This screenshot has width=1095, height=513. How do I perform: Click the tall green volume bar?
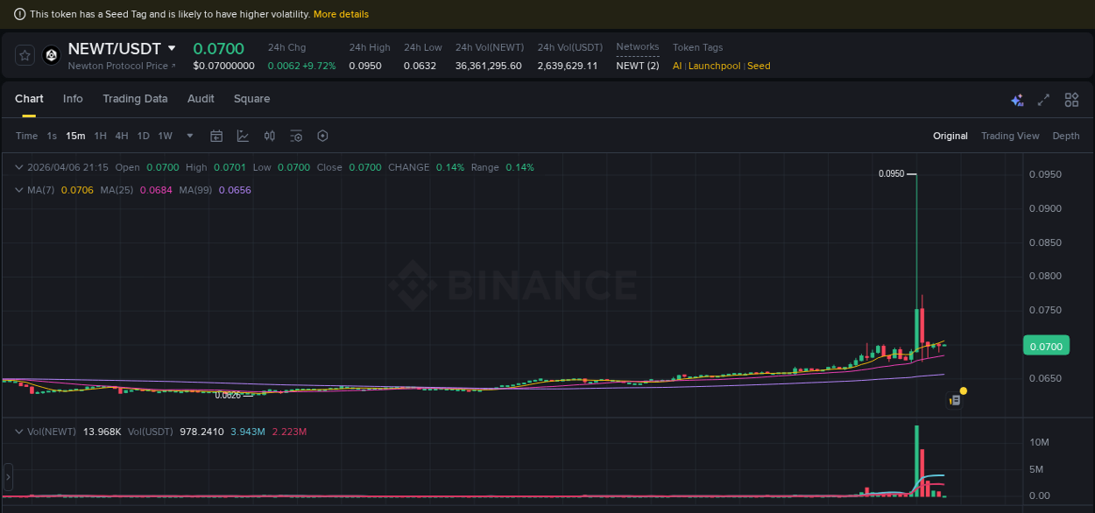click(x=916, y=461)
